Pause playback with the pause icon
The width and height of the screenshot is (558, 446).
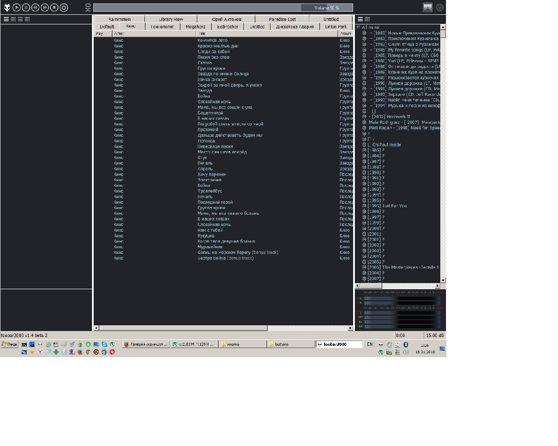[x=26, y=7]
